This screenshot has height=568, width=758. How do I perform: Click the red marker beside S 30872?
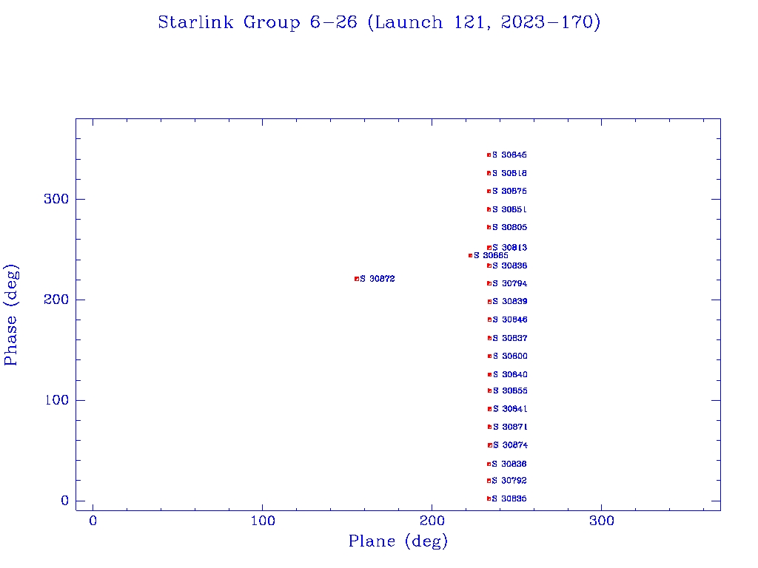click(357, 279)
